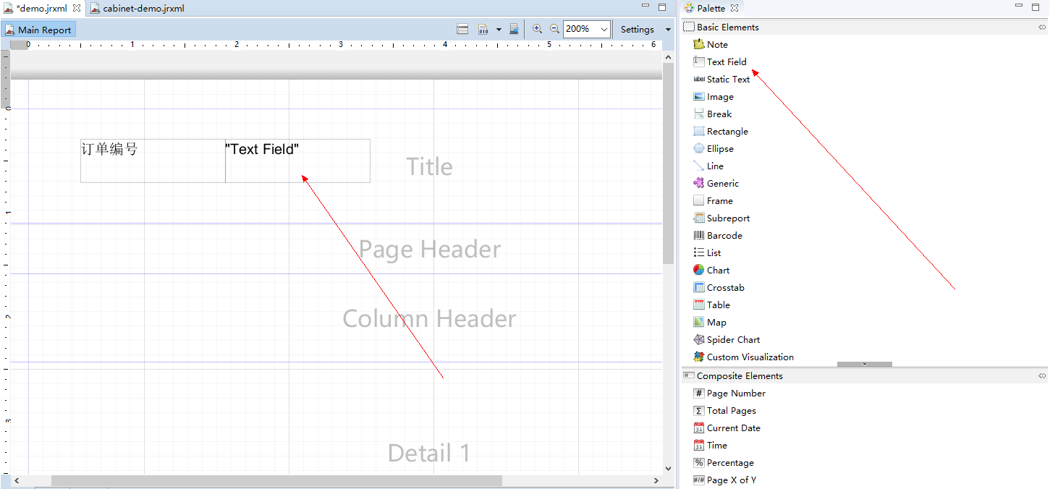Select the Image element from the palette
The height and width of the screenshot is (489, 1050).
pos(714,96)
